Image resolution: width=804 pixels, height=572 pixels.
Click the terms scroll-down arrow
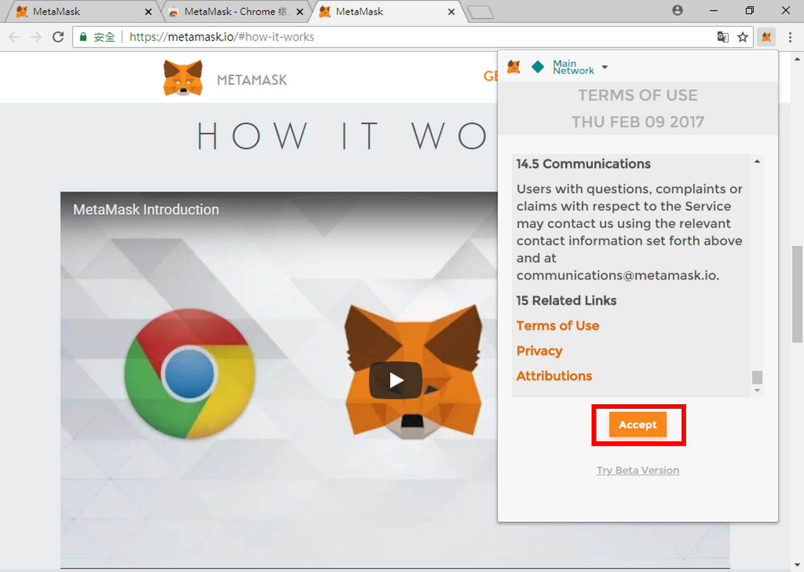point(757,390)
